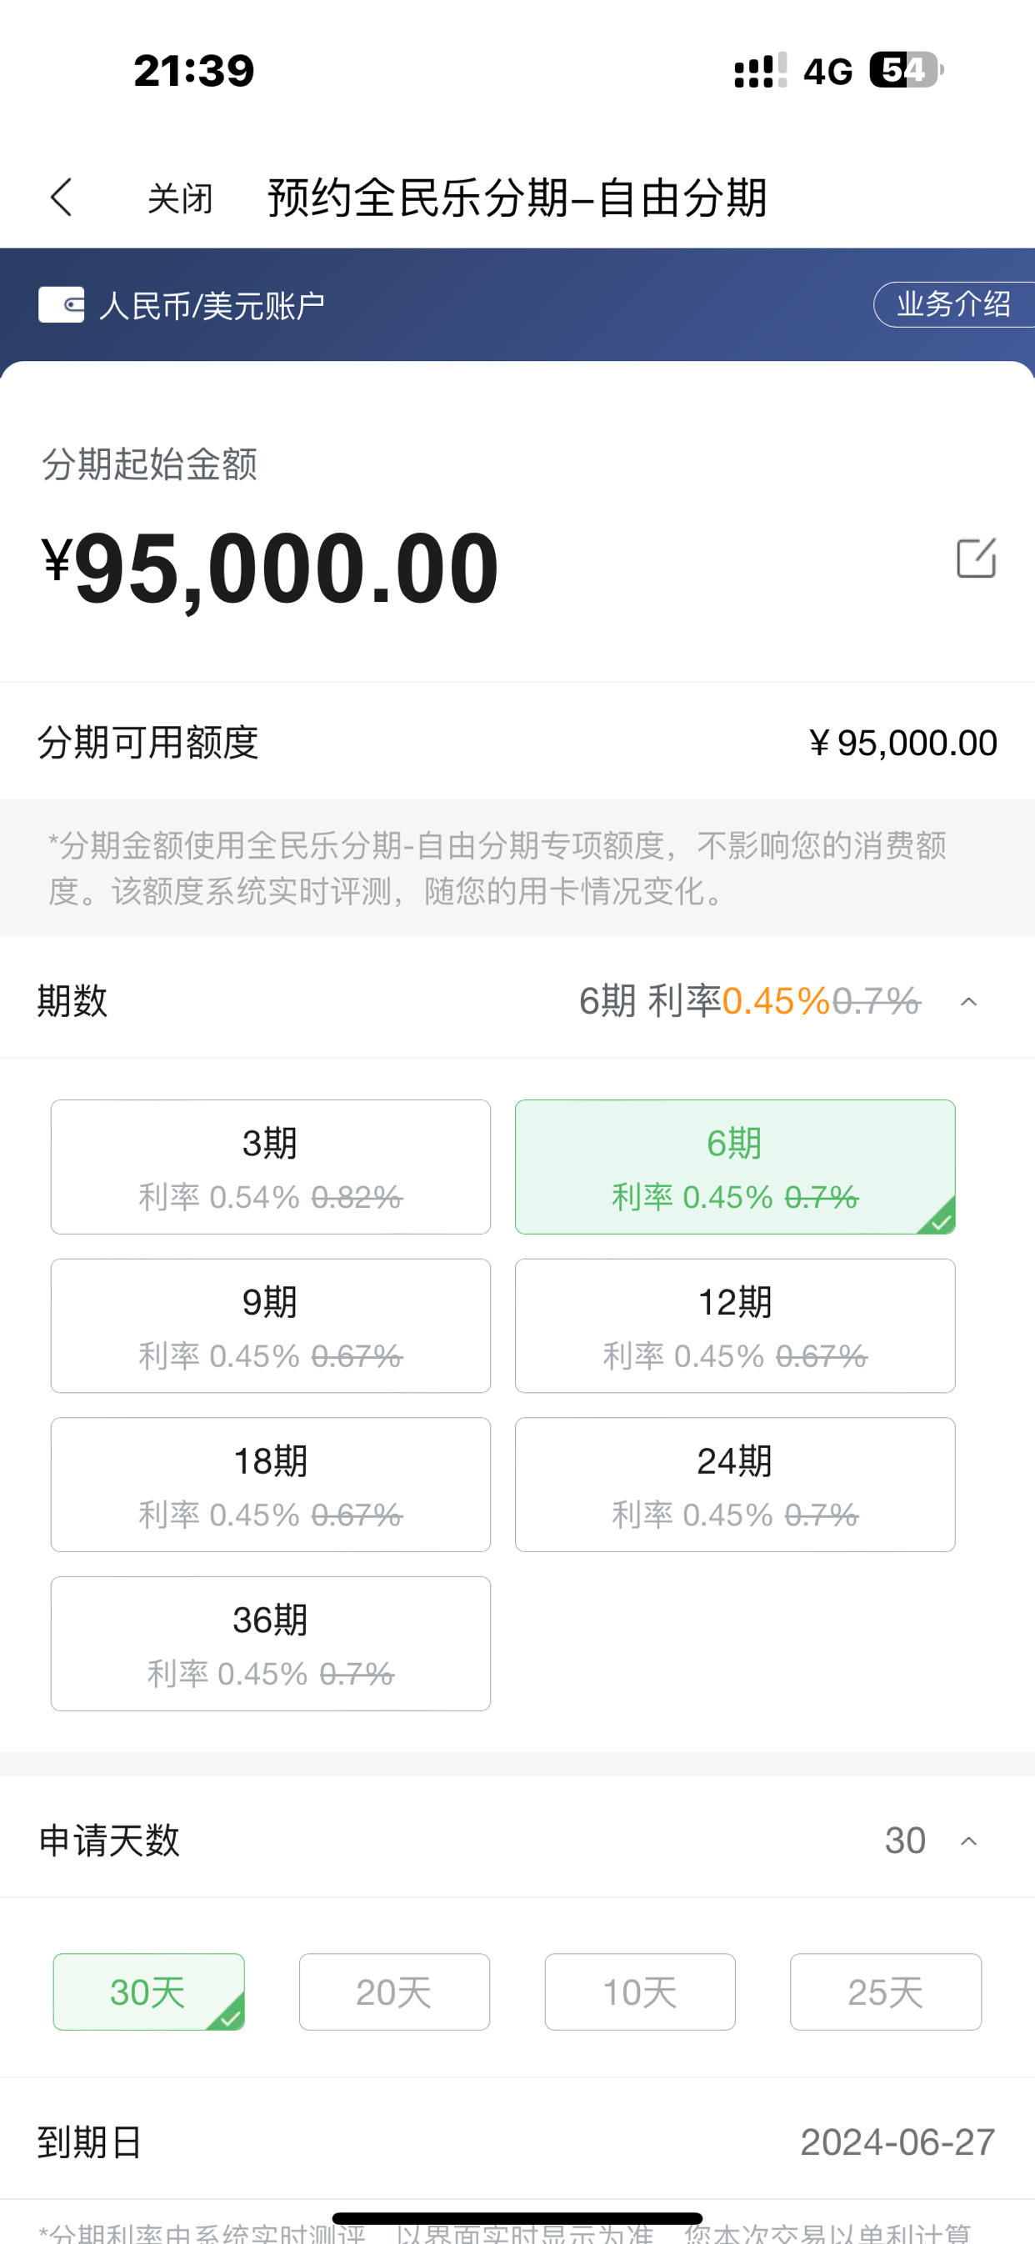Screen dimensions: 1035x2244
Task: Tap the battery indicator in status bar
Action: pyautogui.click(x=907, y=71)
